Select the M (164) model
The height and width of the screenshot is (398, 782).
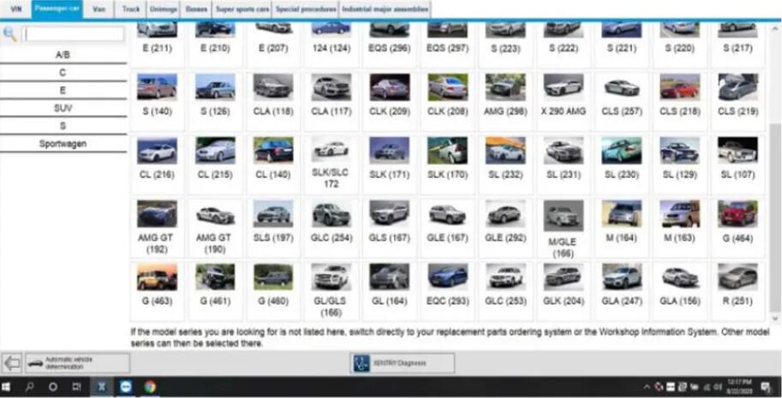pos(622,227)
